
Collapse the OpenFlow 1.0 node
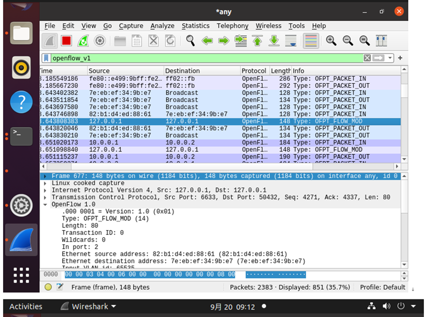[x=45, y=204]
